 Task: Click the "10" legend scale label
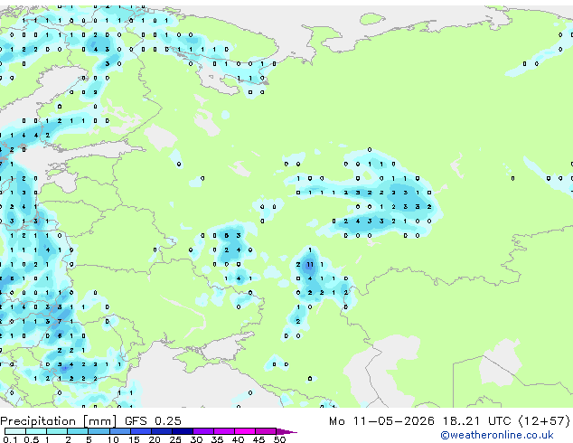pos(113,439)
